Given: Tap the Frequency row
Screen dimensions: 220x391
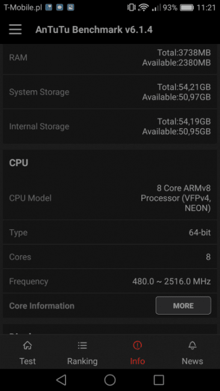Looking at the screenshot, I should click(x=110, y=282).
